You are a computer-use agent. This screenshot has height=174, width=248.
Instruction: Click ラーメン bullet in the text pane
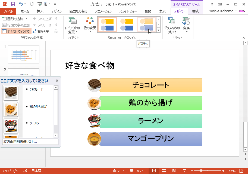click(x=34, y=123)
